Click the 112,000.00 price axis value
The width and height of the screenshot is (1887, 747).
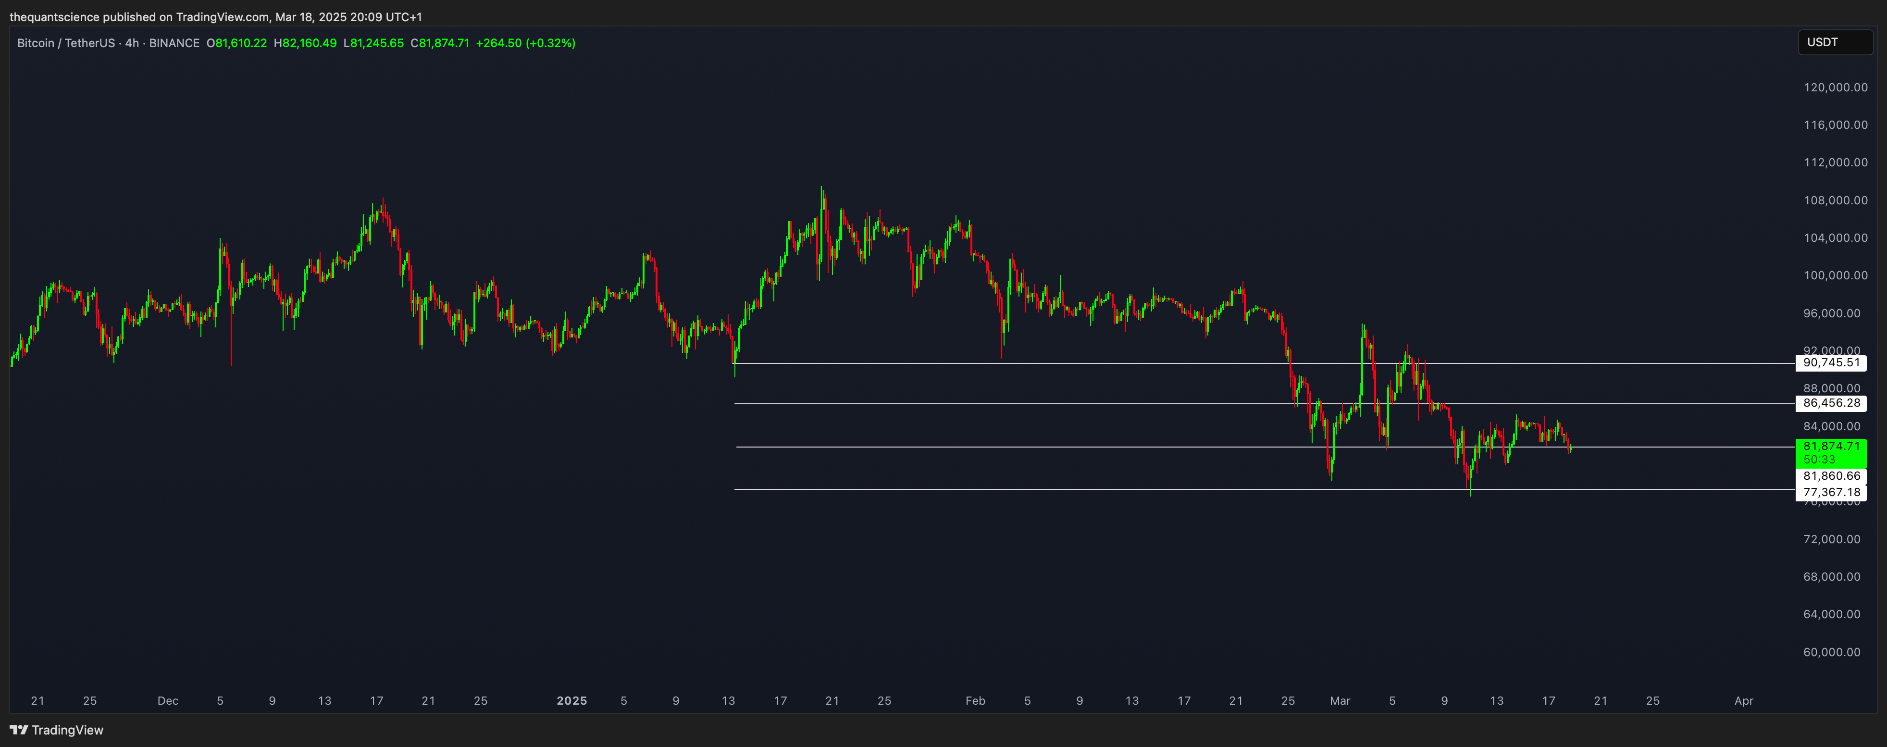(1835, 162)
